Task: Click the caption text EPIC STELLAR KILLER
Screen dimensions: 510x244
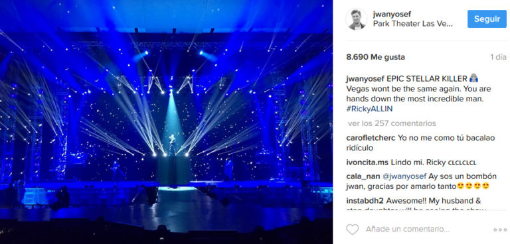Action: pos(427,78)
